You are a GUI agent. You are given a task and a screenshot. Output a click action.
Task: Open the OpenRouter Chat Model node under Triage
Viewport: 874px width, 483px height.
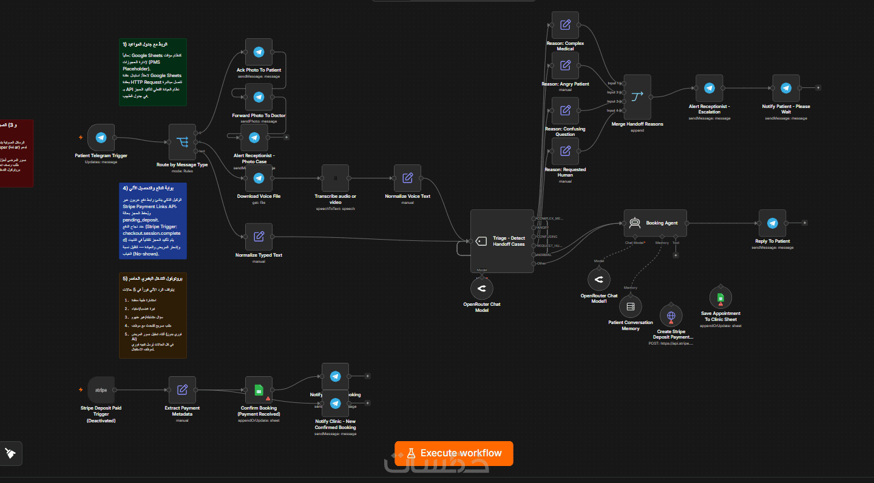(482, 288)
